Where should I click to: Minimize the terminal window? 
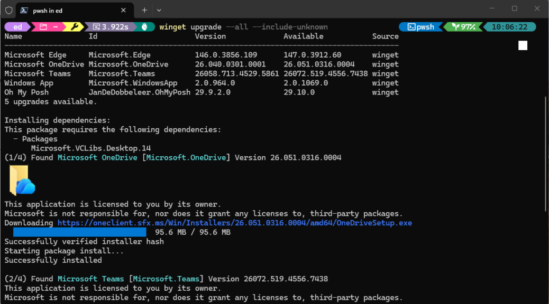pyautogui.click(x=490, y=9)
